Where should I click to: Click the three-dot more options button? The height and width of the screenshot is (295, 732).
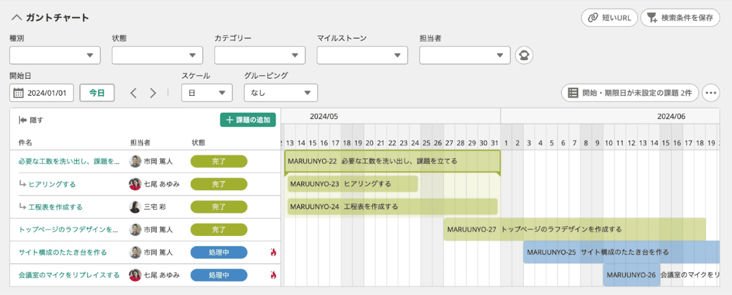tap(711, 93)
